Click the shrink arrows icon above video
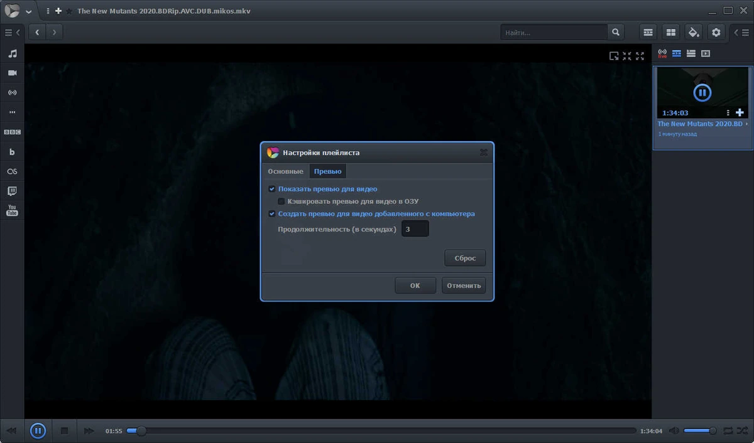 627,56
